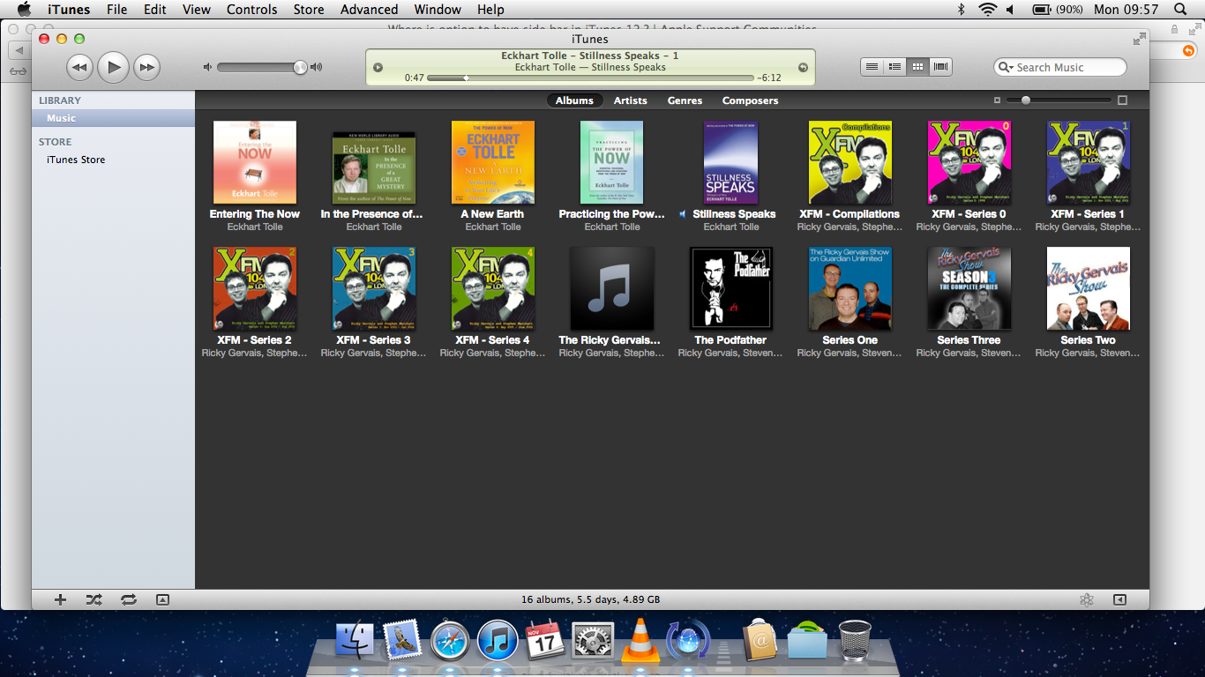1205x677 pixels.
Task: Click the 'In the Presence of…' album title
Action: 372,214
